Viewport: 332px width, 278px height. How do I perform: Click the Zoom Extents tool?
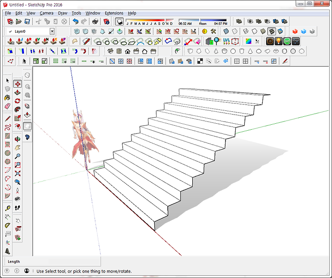pos(18,173)
